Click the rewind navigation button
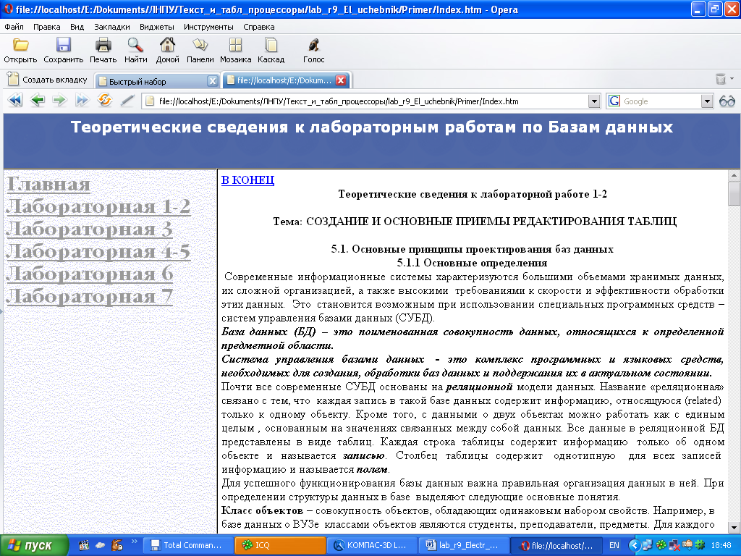The image size is (741, 556). tap(15, 100)
